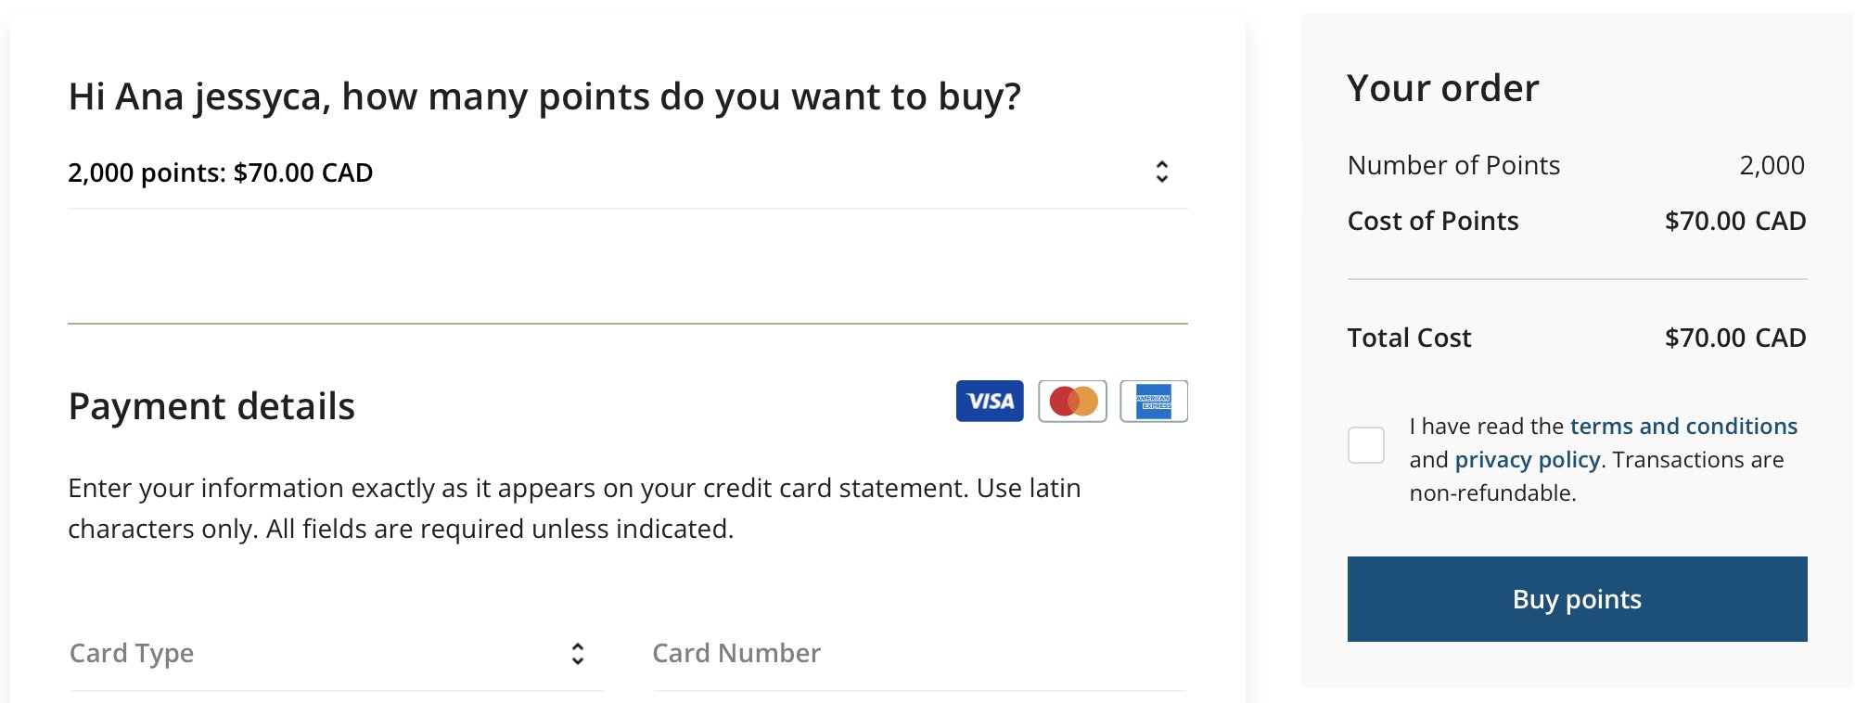The height and width of the screenshot is (703, 1868).
Task: Click the Total Cost $70.00 CAD amount
Action: [1735, 338]
